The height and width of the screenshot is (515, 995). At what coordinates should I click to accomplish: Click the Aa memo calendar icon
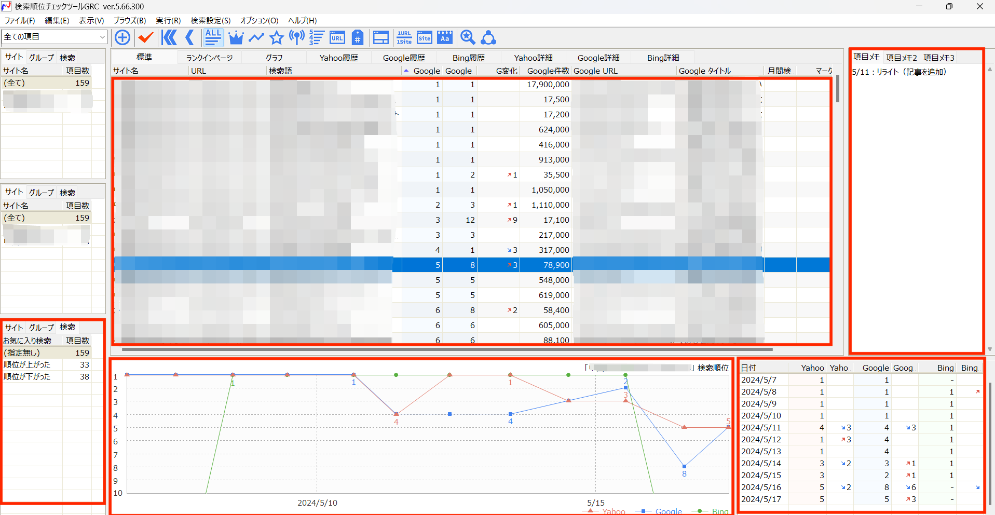[x=445, y=37]
